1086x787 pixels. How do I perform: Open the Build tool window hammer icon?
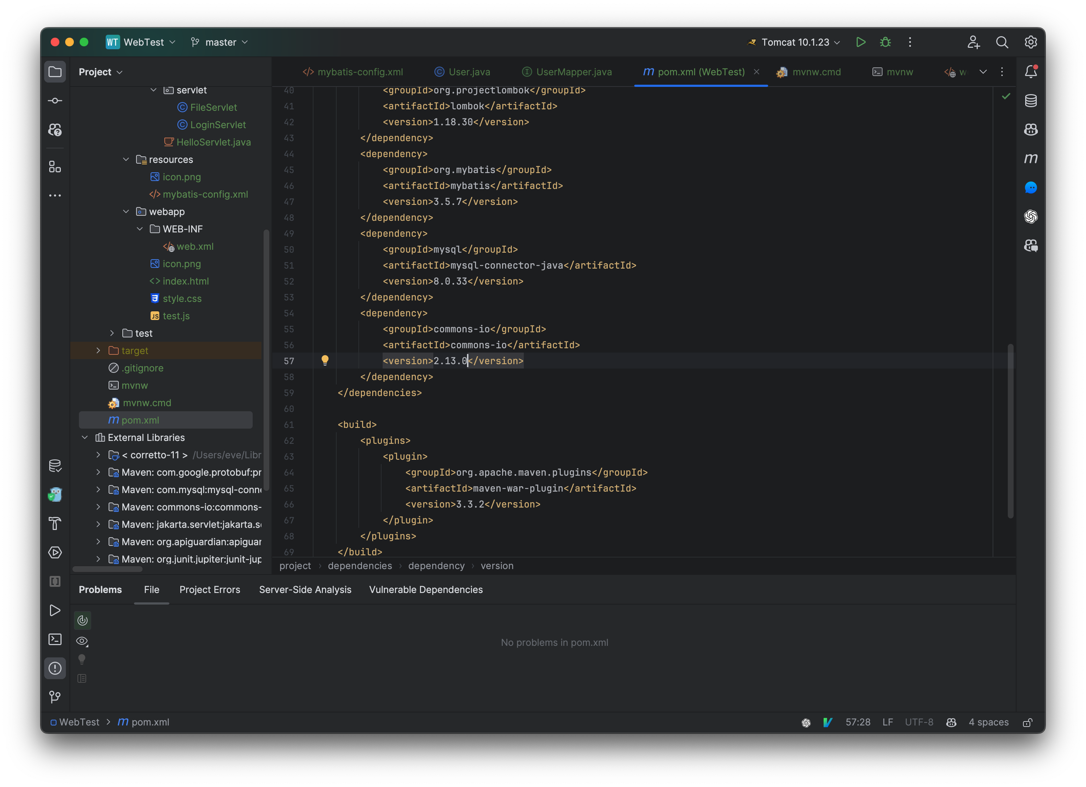tap(55, 524)
